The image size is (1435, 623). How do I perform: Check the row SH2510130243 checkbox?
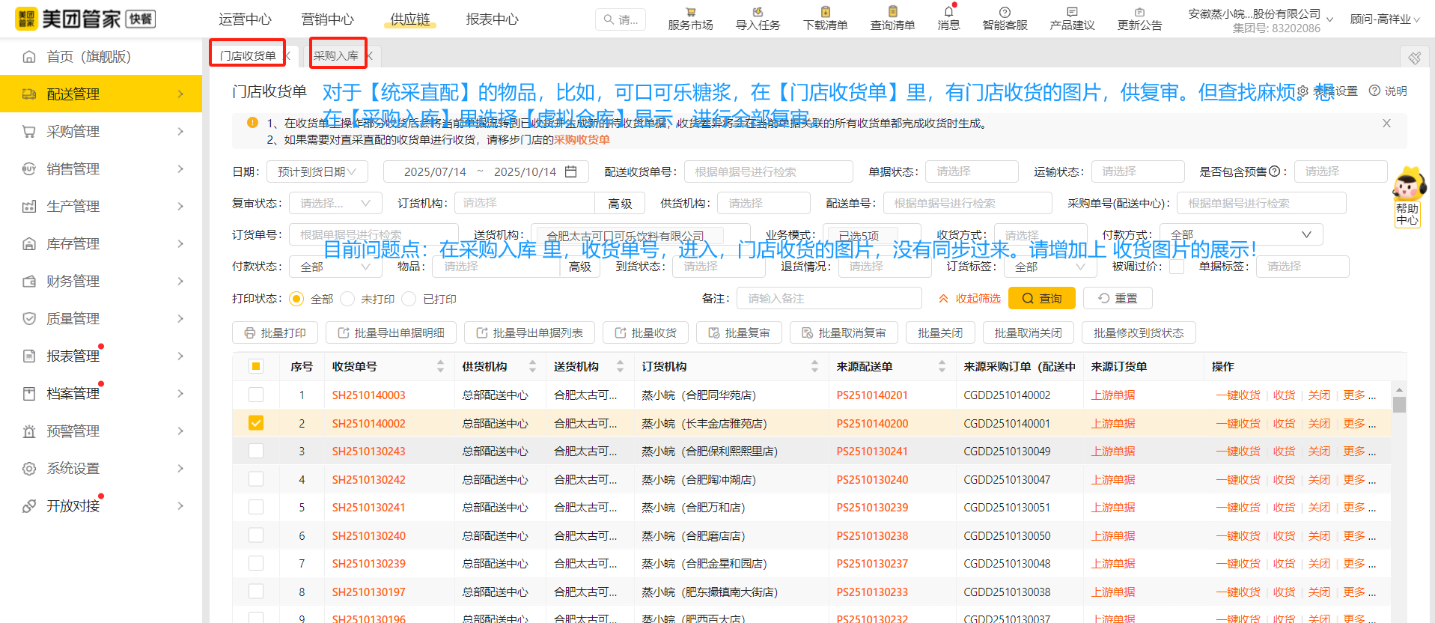(x=256, y=451)
